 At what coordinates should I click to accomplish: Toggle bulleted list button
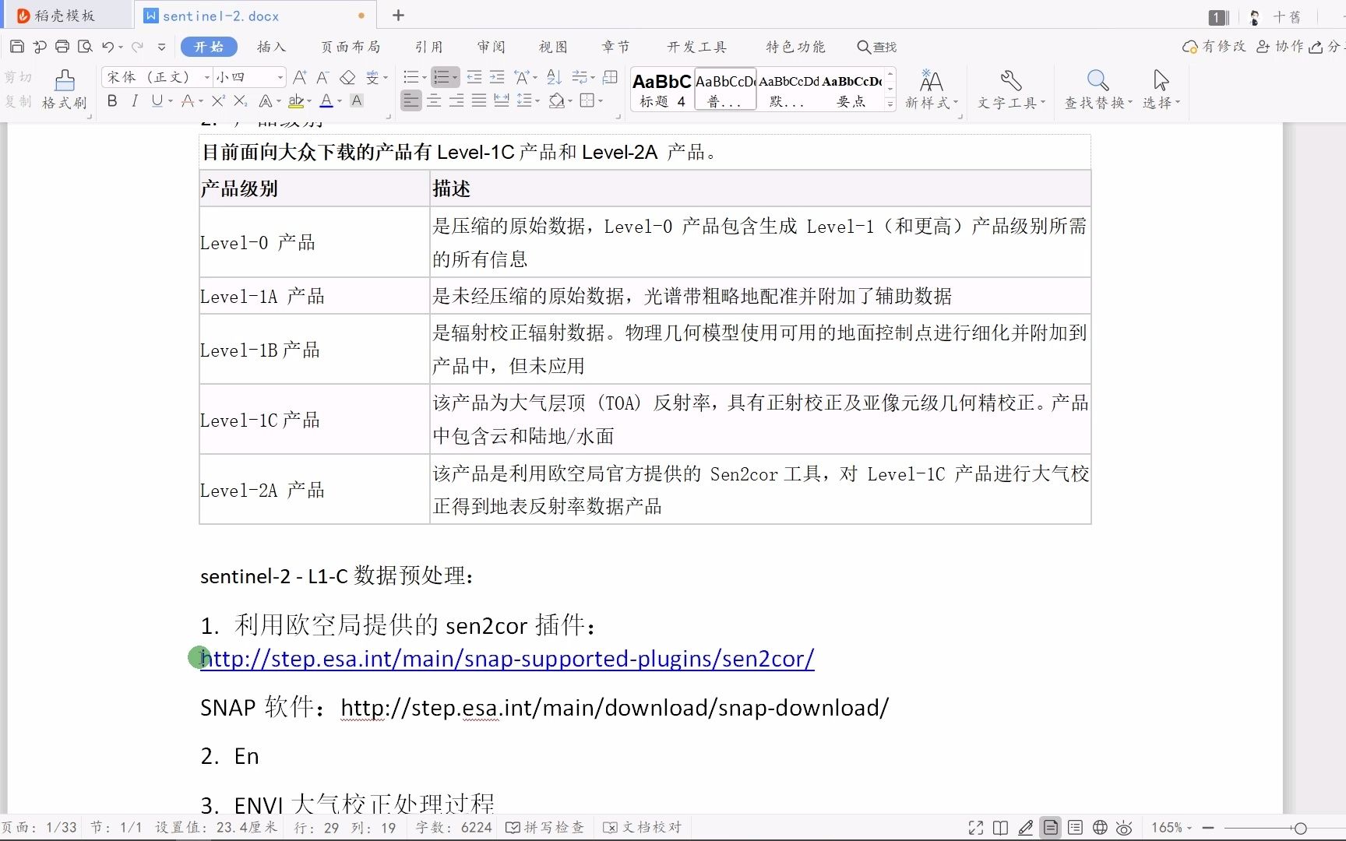(410, 77)
